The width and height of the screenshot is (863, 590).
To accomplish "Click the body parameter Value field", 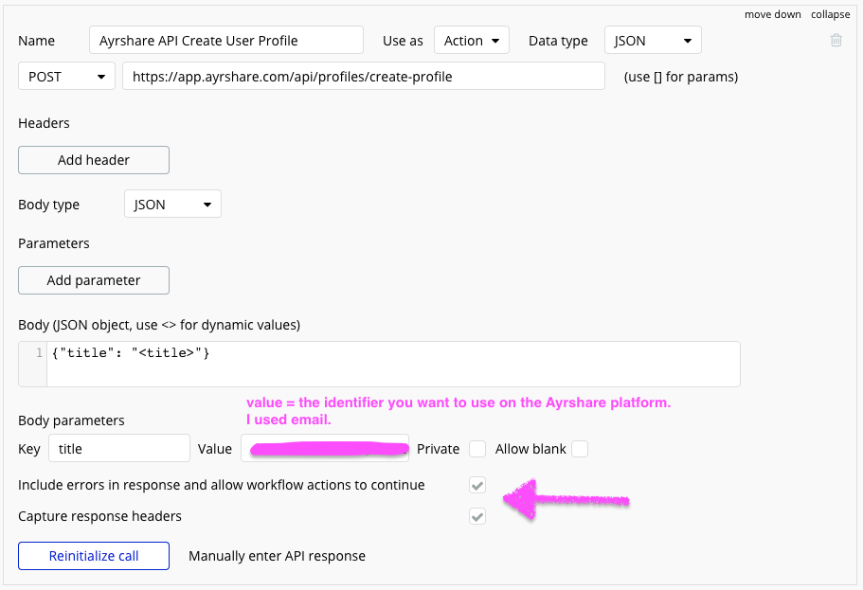I will [x=324, y=449].
